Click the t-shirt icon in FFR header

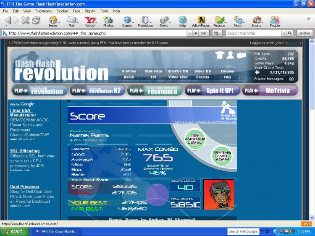pyautogui.click(x=219, y=55)
